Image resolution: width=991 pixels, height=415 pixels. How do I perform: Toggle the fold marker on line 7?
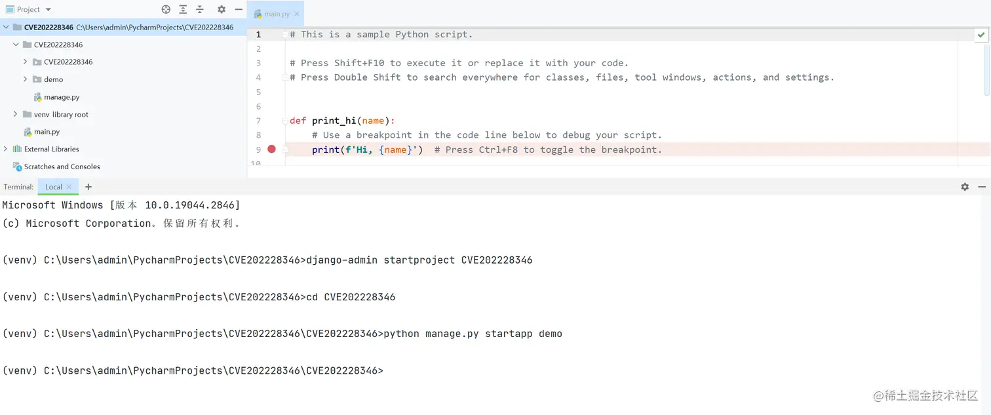point(284,121)
